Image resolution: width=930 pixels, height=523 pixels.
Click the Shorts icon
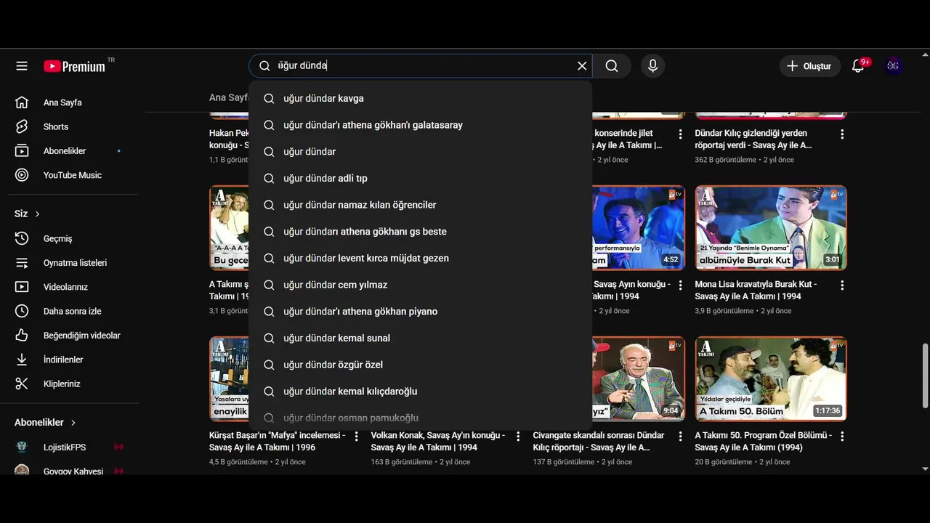click(22, 126)
